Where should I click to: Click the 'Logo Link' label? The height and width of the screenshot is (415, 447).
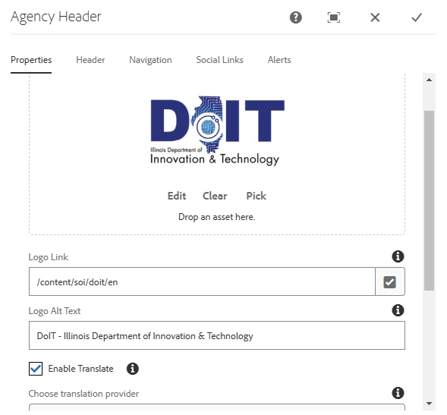pyautogui.click(x=48, y=257)
